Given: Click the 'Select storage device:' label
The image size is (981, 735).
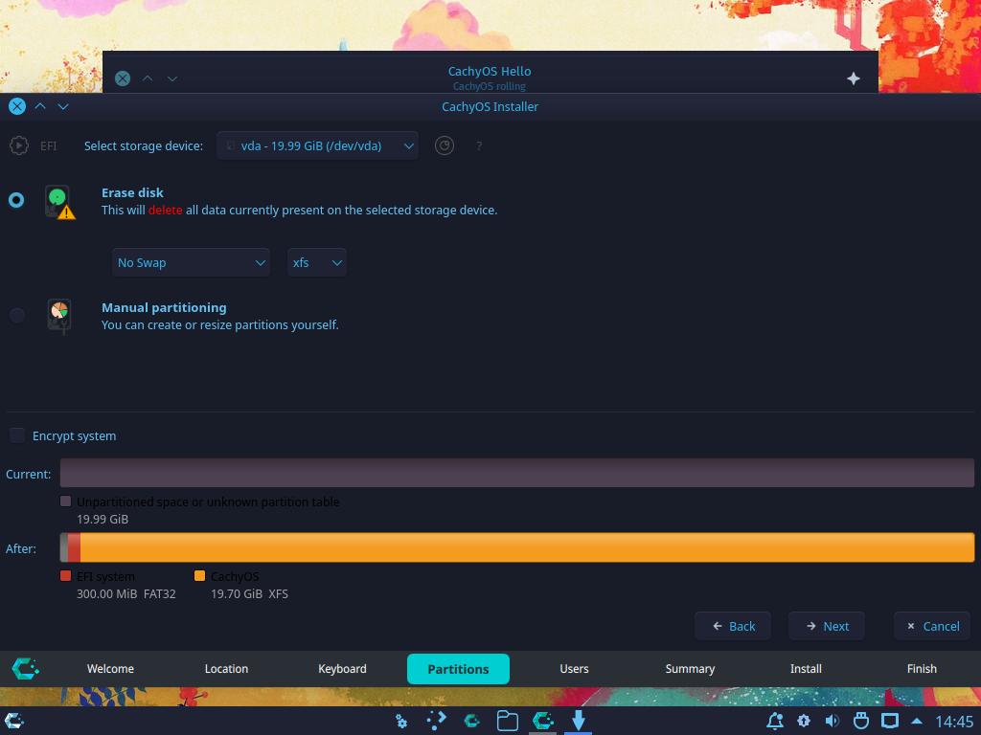Looking at the screenshot, I should [144, 146].
